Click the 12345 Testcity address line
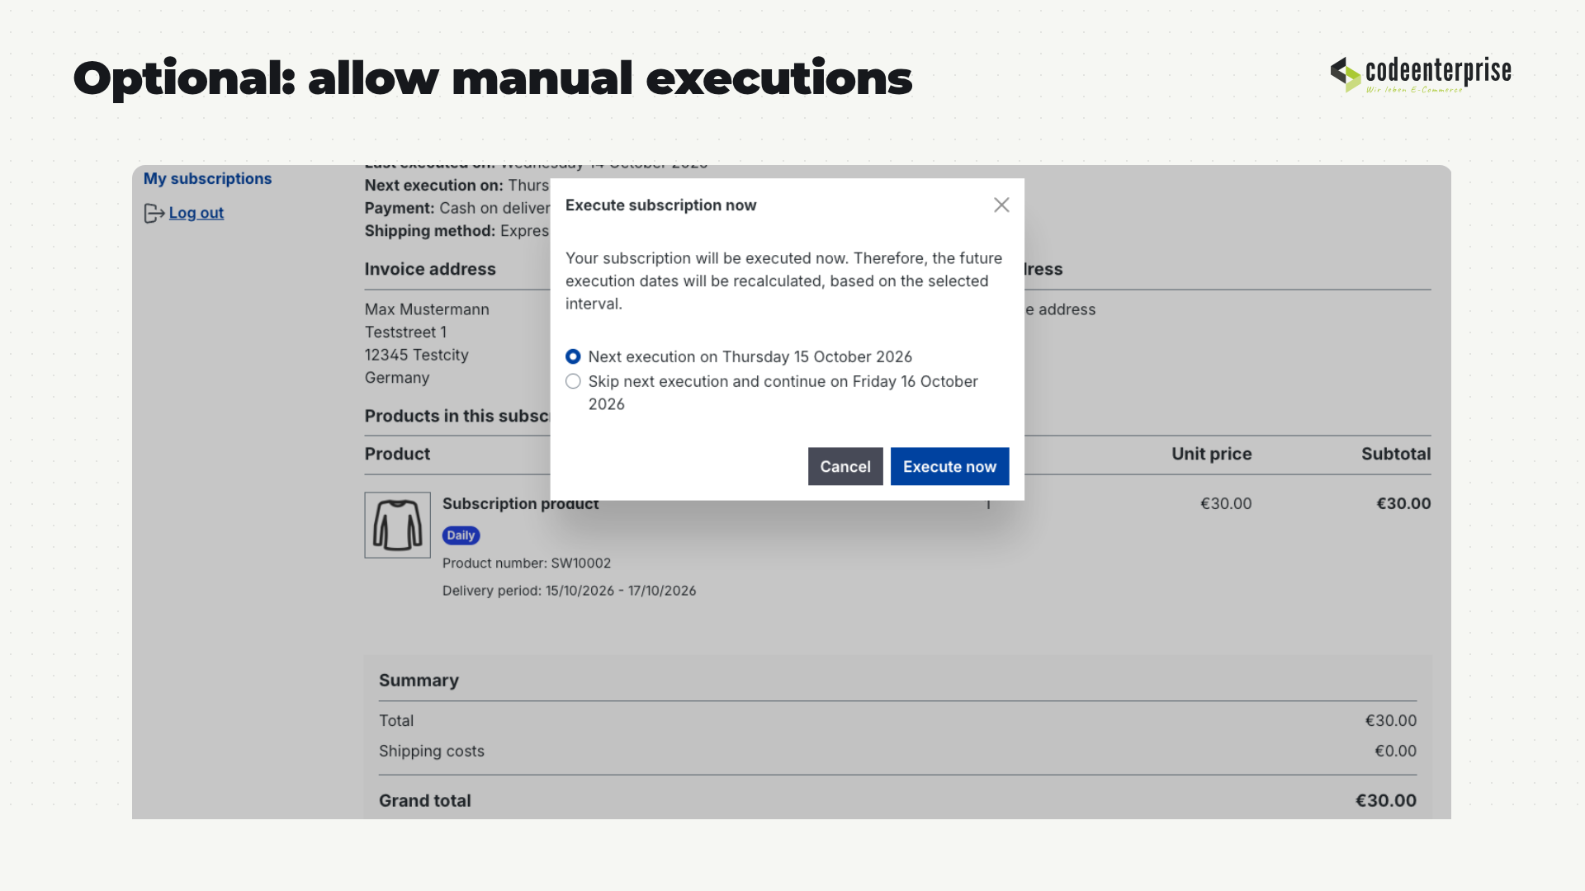The image size is (1585, 891). click(x=417, y=355)
